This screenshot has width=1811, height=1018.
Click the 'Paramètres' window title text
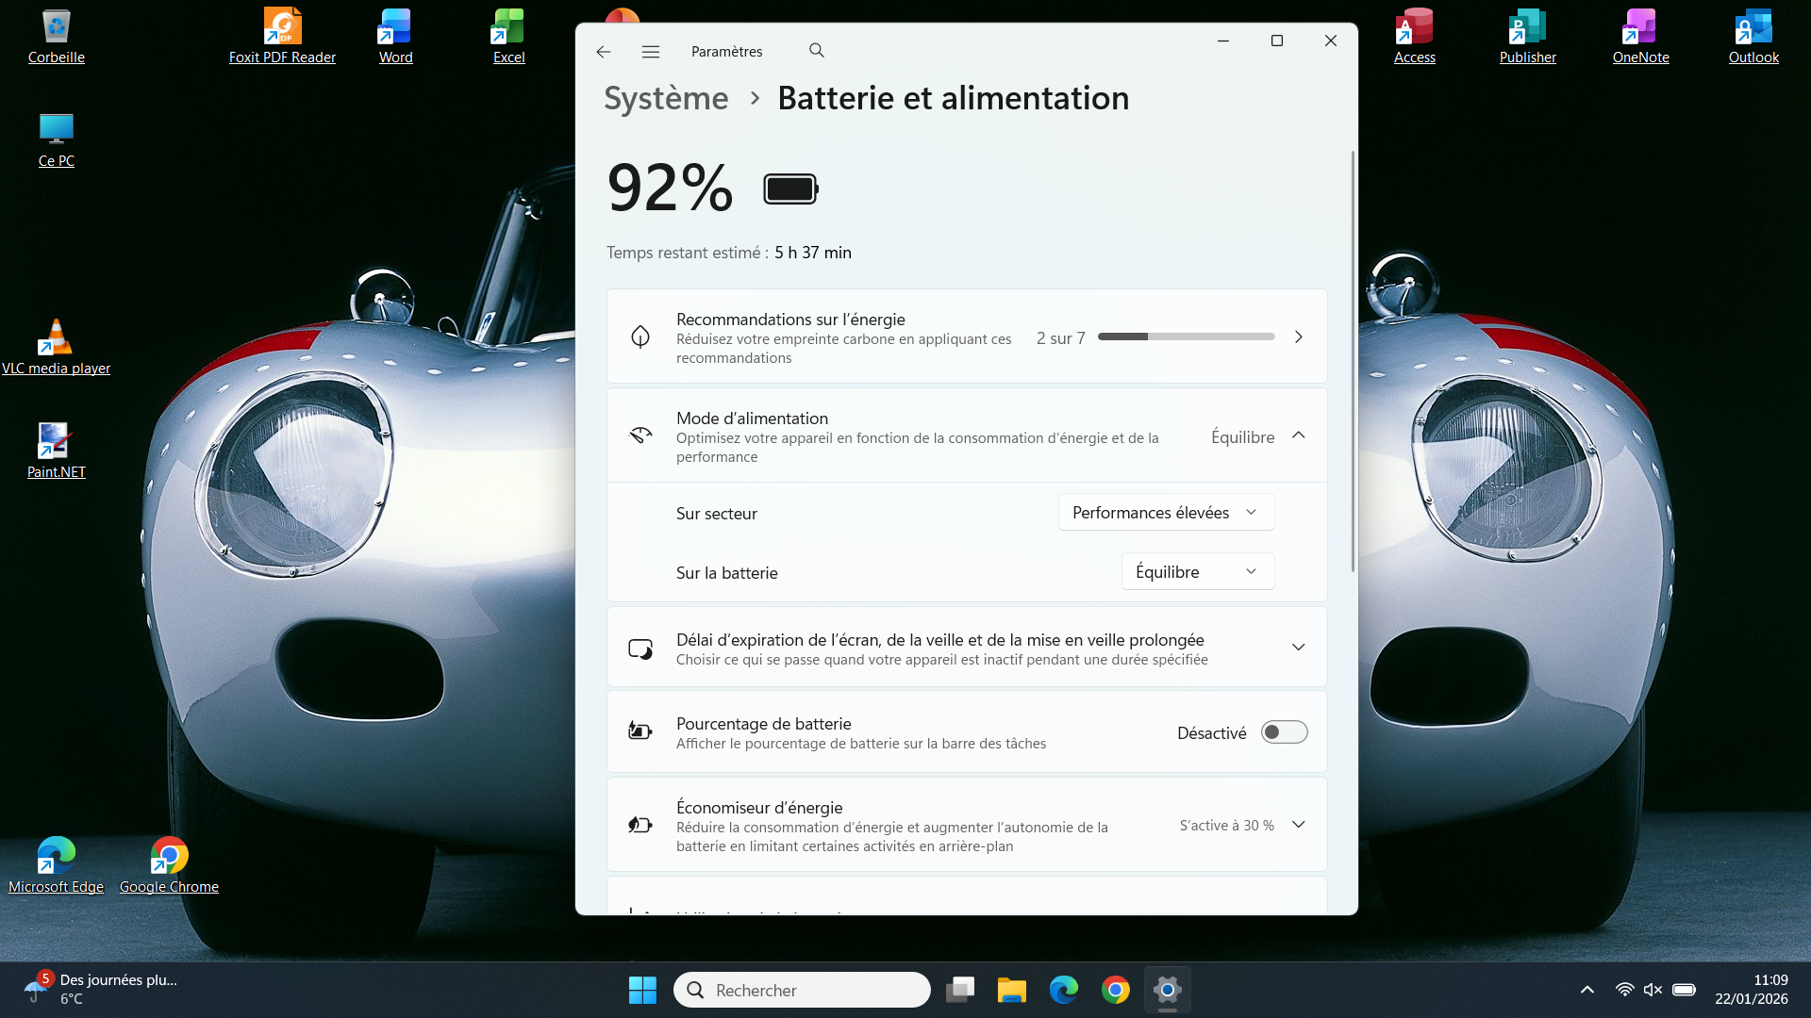point(726,52)
